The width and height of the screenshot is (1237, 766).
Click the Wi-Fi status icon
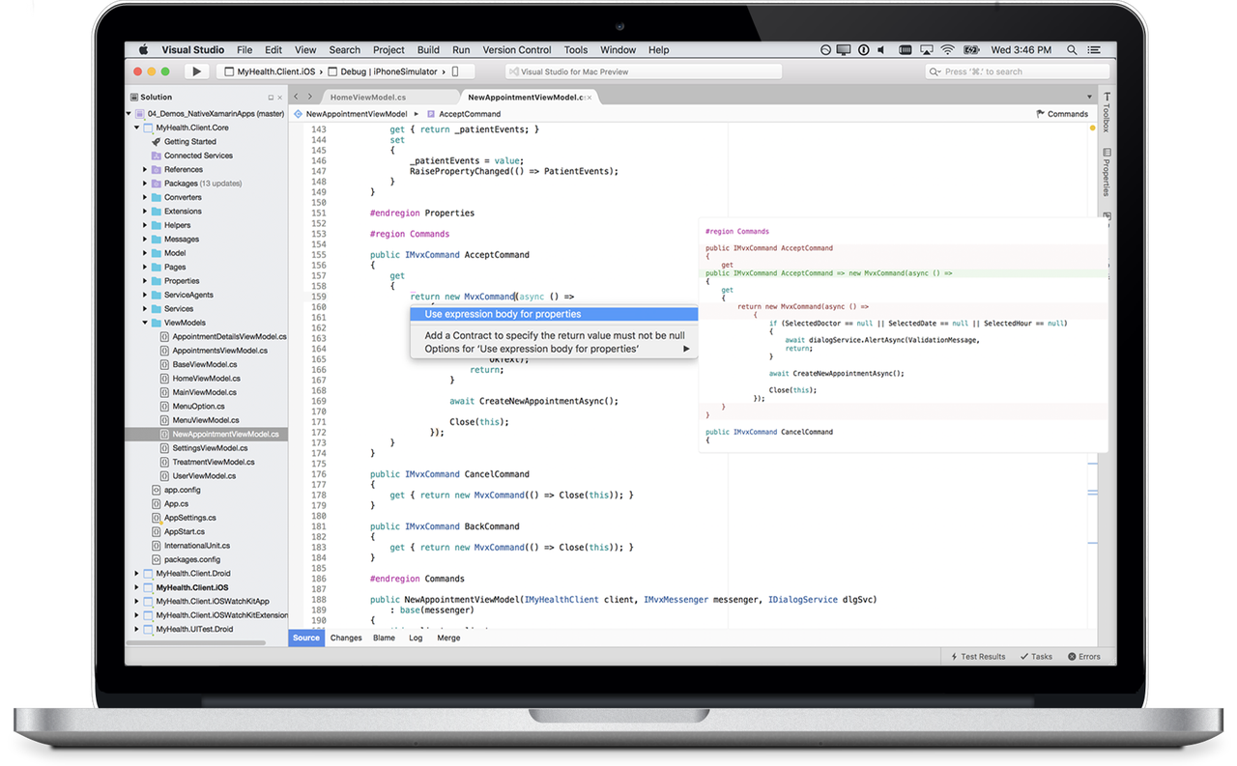click(x=948, y=50)
